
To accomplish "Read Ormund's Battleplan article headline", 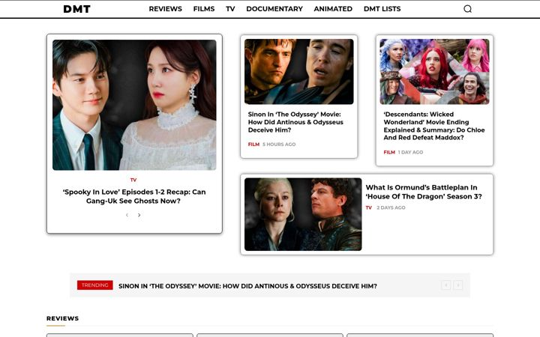I will pos(424,192).
